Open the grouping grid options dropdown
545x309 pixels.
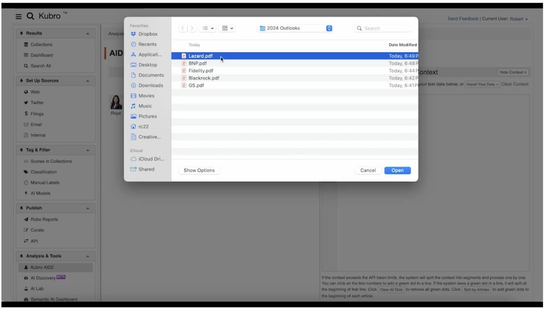pyautogui.click(x=227, y=28)
